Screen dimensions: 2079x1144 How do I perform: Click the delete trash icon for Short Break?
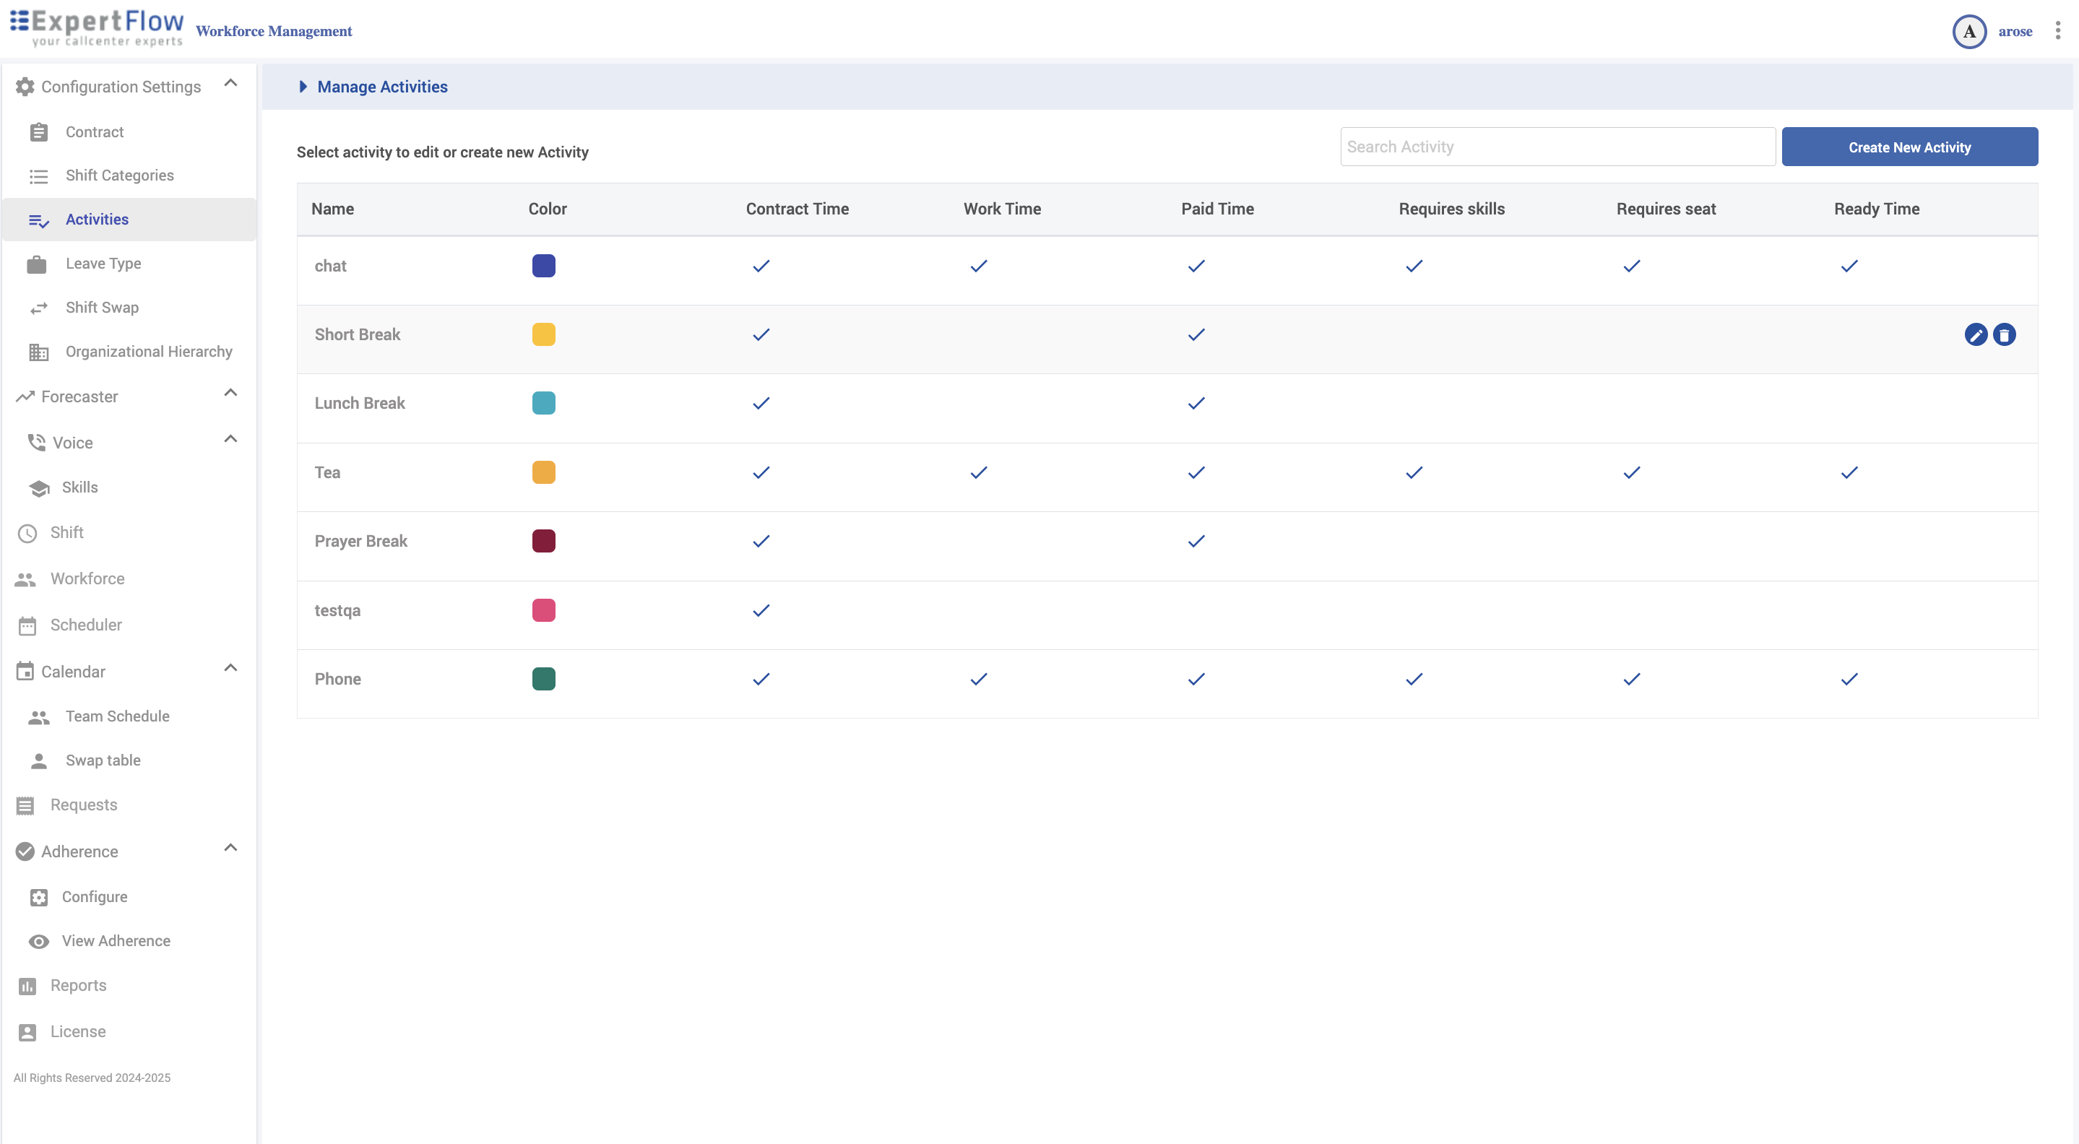2004,334
